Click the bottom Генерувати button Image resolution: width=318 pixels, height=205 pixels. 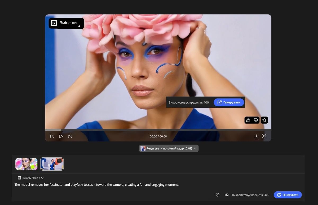pyautogui.click(x=288, y=195)
